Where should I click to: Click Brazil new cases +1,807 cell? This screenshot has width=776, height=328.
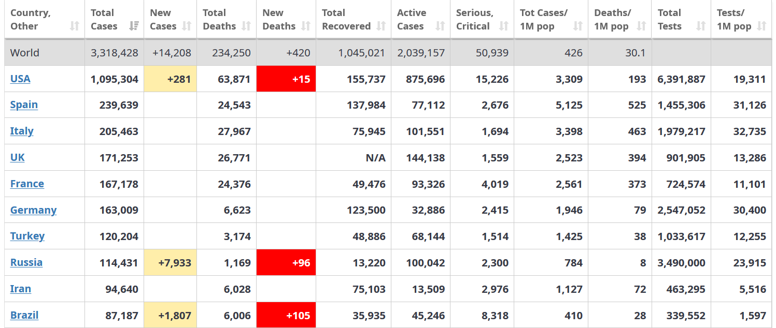[x=171, y=315]
